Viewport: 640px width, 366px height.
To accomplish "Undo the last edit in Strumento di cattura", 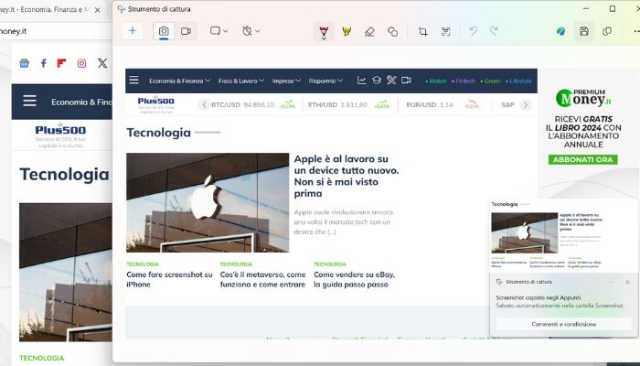I will (x=474, y=31).
